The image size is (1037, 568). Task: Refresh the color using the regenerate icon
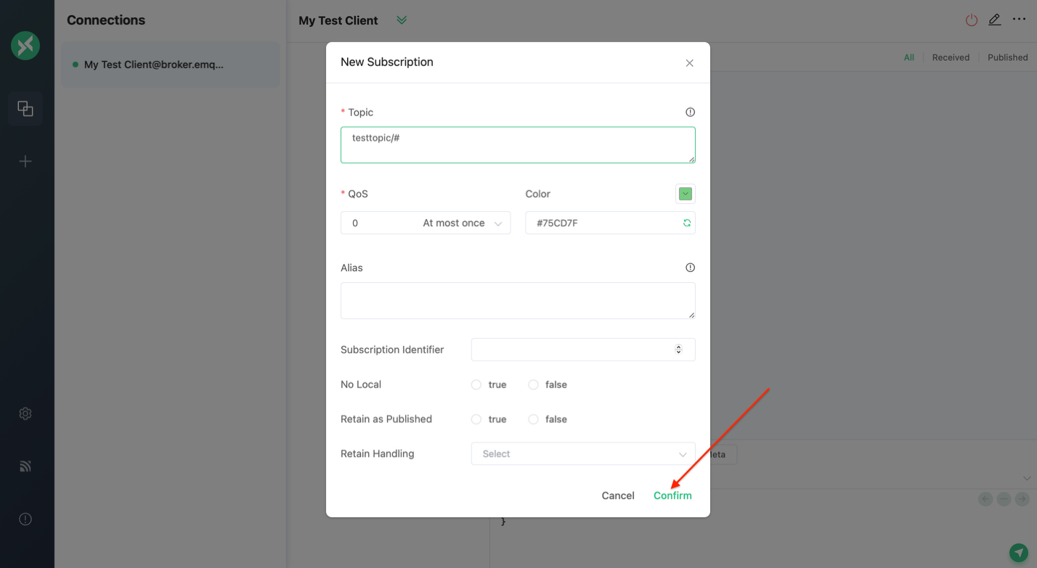point(686,223)
